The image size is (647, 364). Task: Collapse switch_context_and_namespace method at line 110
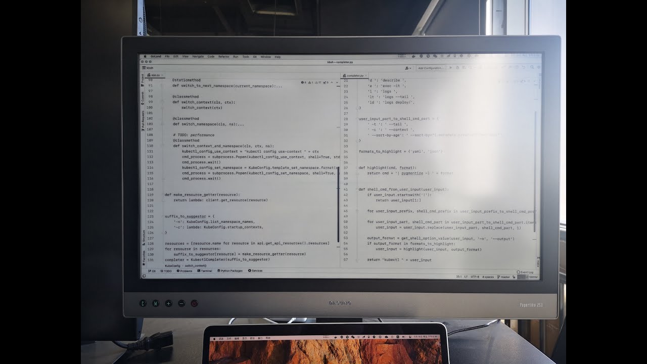click(162, 146)
